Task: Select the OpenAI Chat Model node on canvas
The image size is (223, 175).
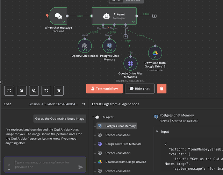Action: point(85,46)
